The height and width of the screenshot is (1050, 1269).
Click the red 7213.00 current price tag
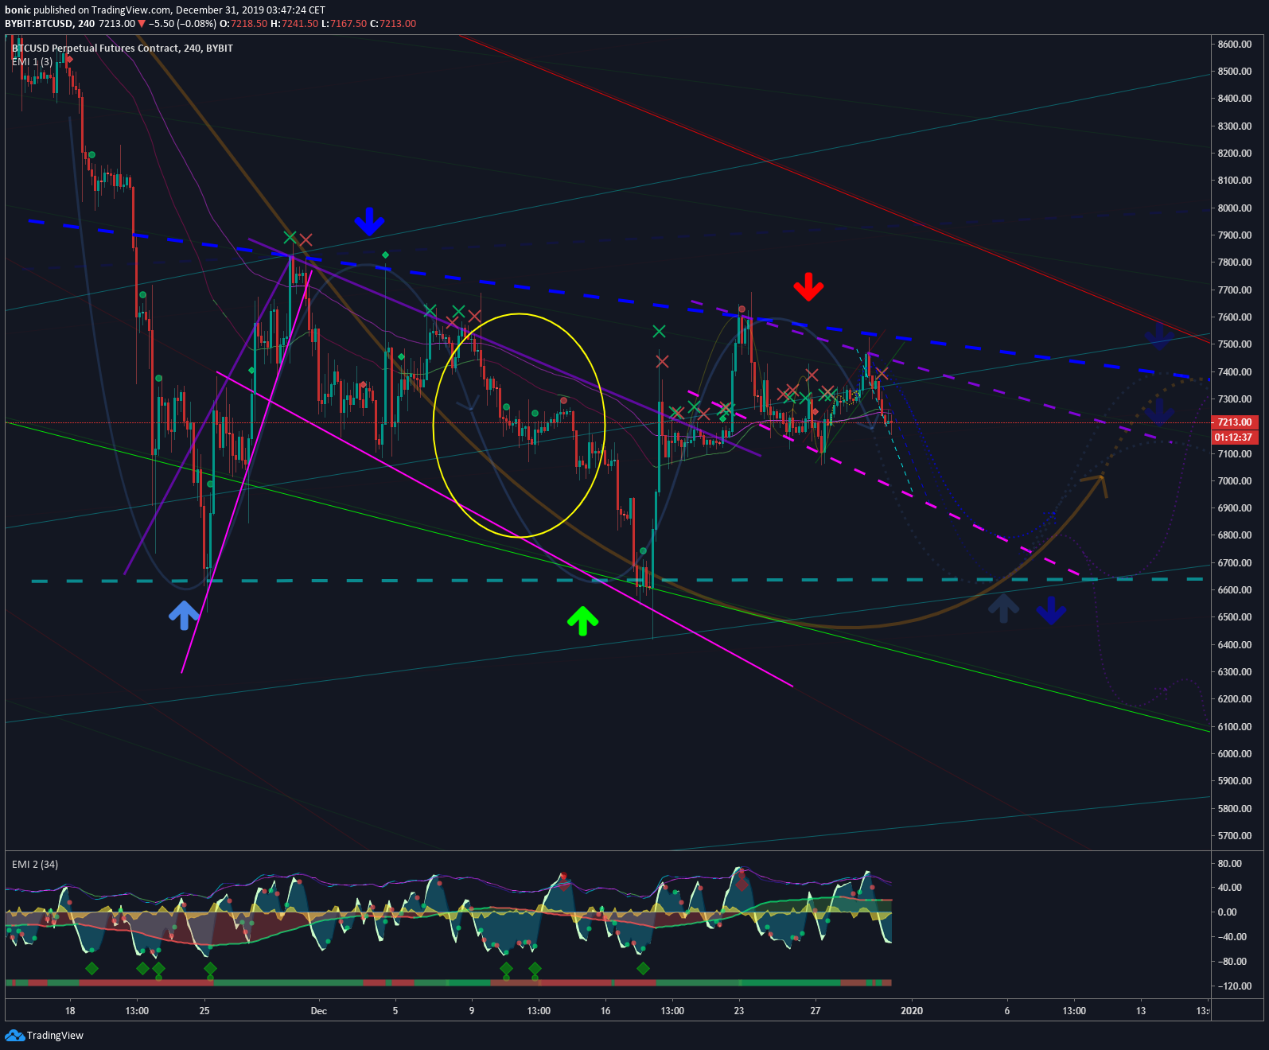click(1235, 422)
